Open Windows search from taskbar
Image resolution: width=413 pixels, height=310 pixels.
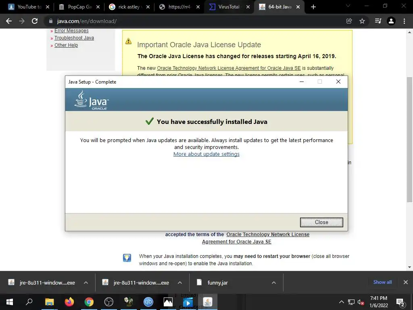(x=29, y=302)
